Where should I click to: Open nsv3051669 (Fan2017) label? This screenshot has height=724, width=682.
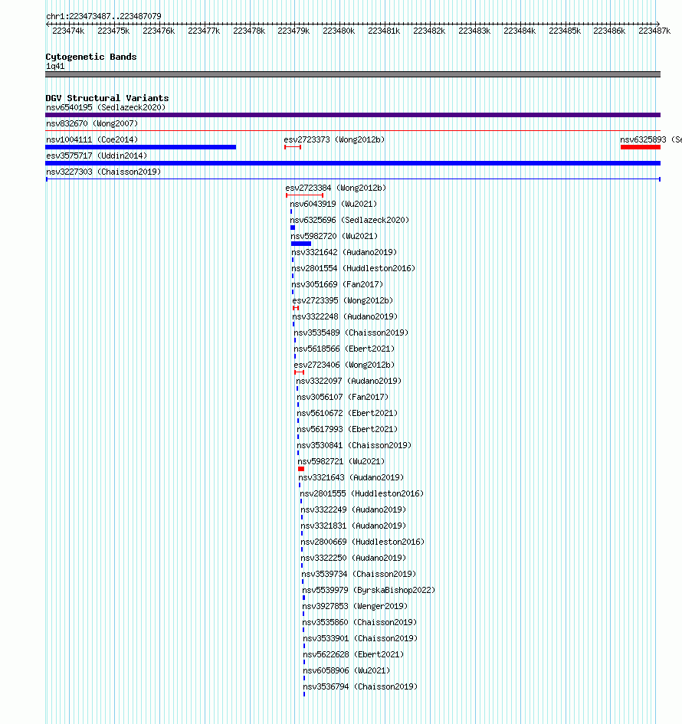pos(337,285)
